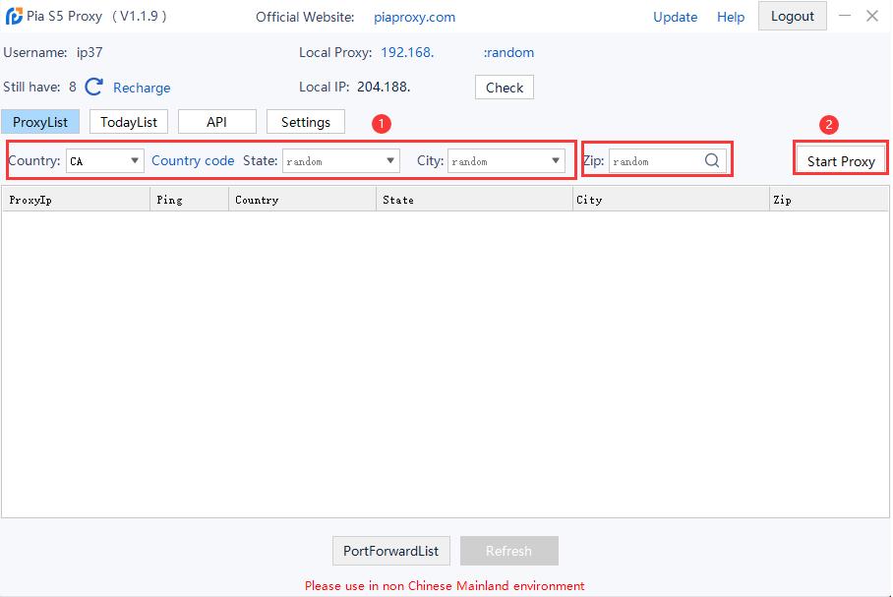Sort by the Ping column header
This screenshot has width=893, height=597.
pos(189,200)
